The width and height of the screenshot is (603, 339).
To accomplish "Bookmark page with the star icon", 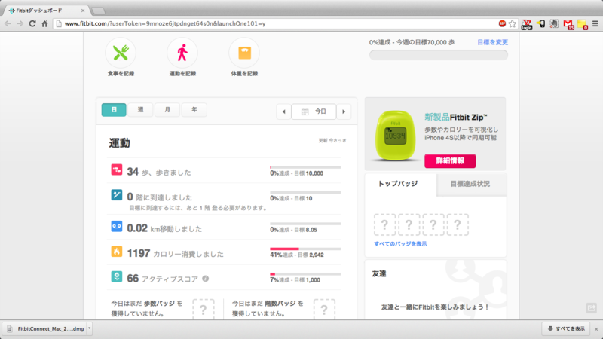I will (513, 24).
